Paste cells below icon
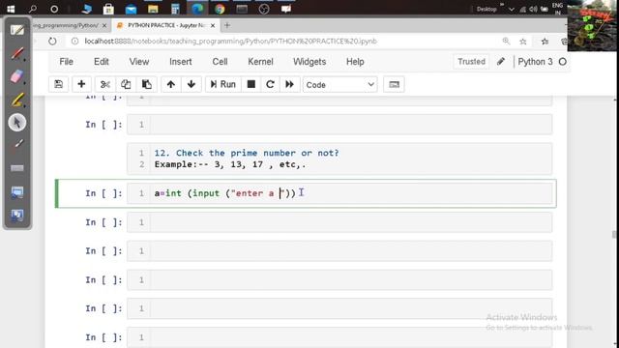The width and height of the screenshot is (619, 348). [x=147, y=84]
